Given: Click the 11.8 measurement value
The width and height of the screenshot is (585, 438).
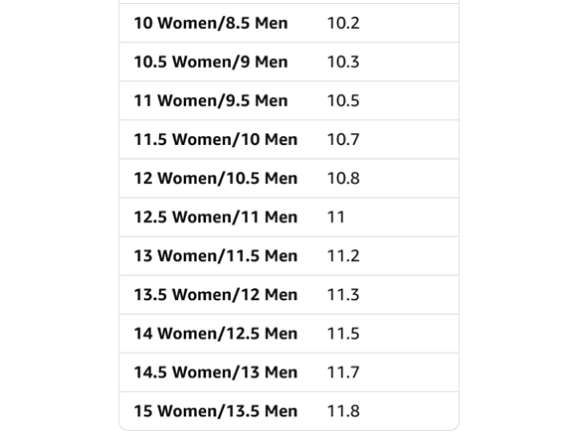Looking at the screenshot, I should click(x=343, y=411).
